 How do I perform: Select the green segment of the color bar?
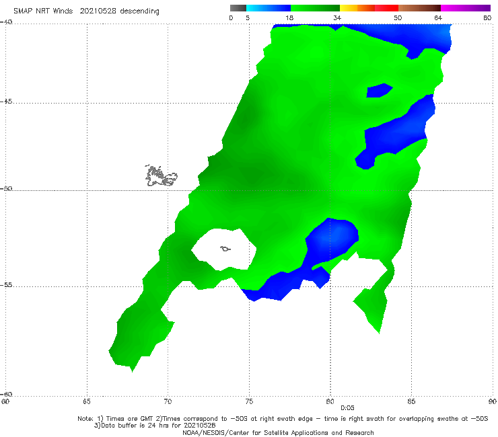coord(315,8)
